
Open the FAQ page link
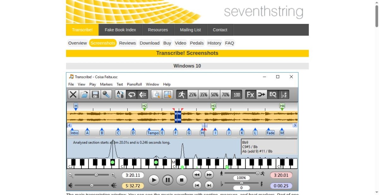tap(230, 43)
